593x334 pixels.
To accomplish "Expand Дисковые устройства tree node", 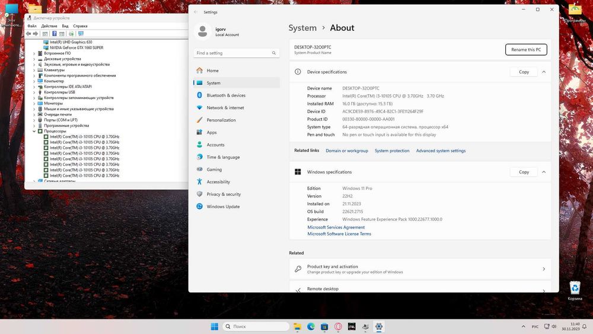I will pos(34,59).
